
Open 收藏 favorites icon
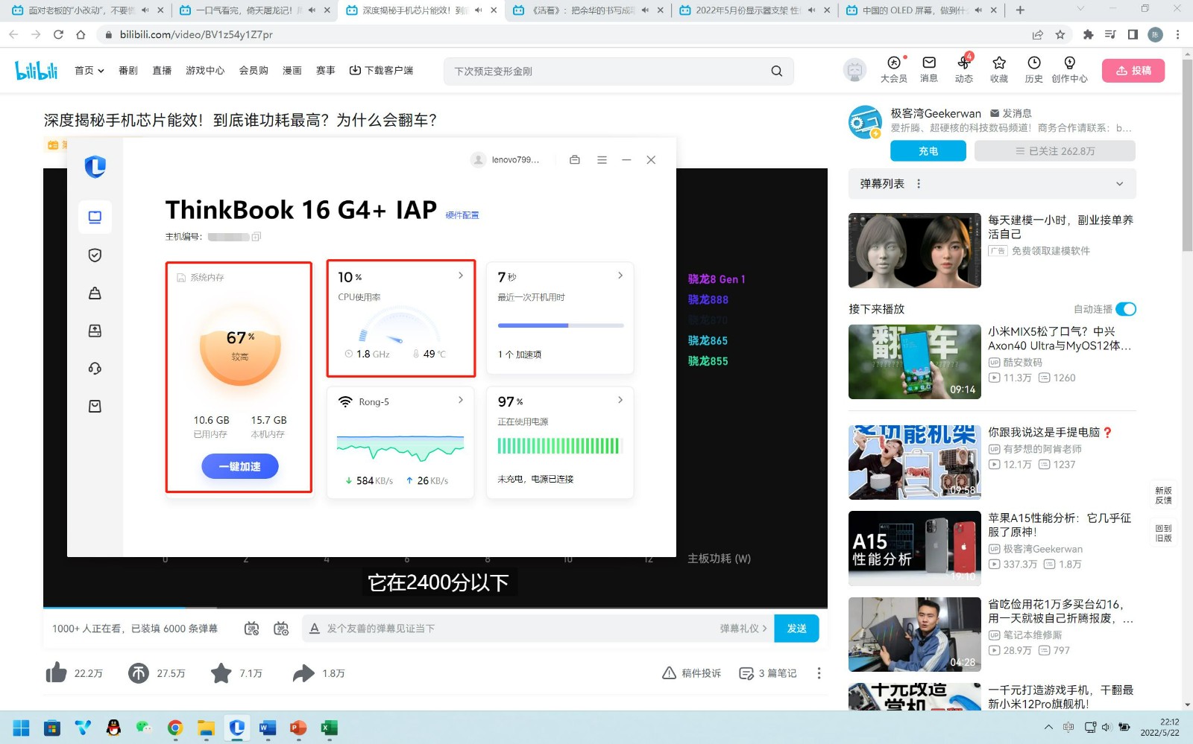[x=999, y=69]
